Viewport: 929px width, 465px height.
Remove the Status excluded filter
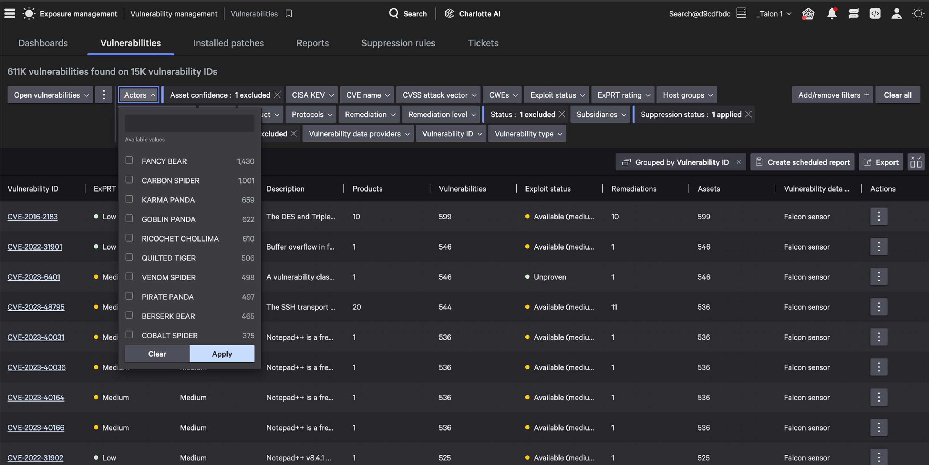tap(562, 114)
